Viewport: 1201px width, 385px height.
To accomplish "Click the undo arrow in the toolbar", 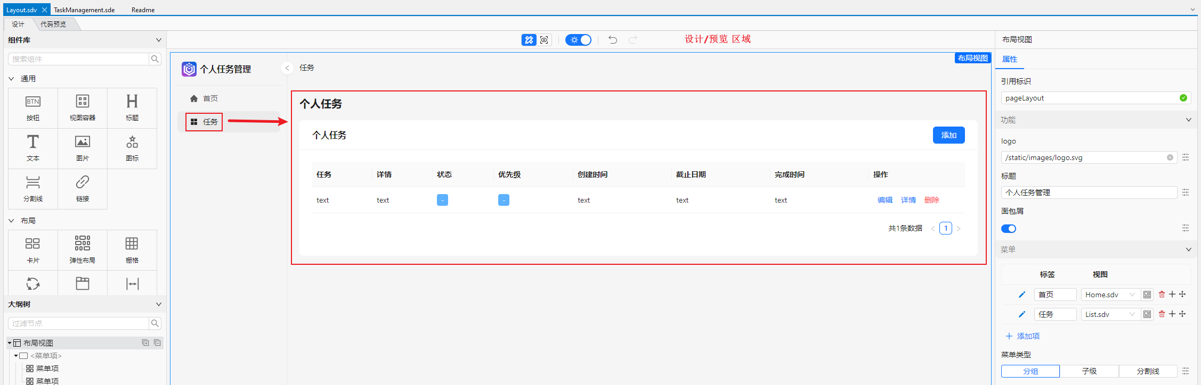I will (x=613, y=40).
